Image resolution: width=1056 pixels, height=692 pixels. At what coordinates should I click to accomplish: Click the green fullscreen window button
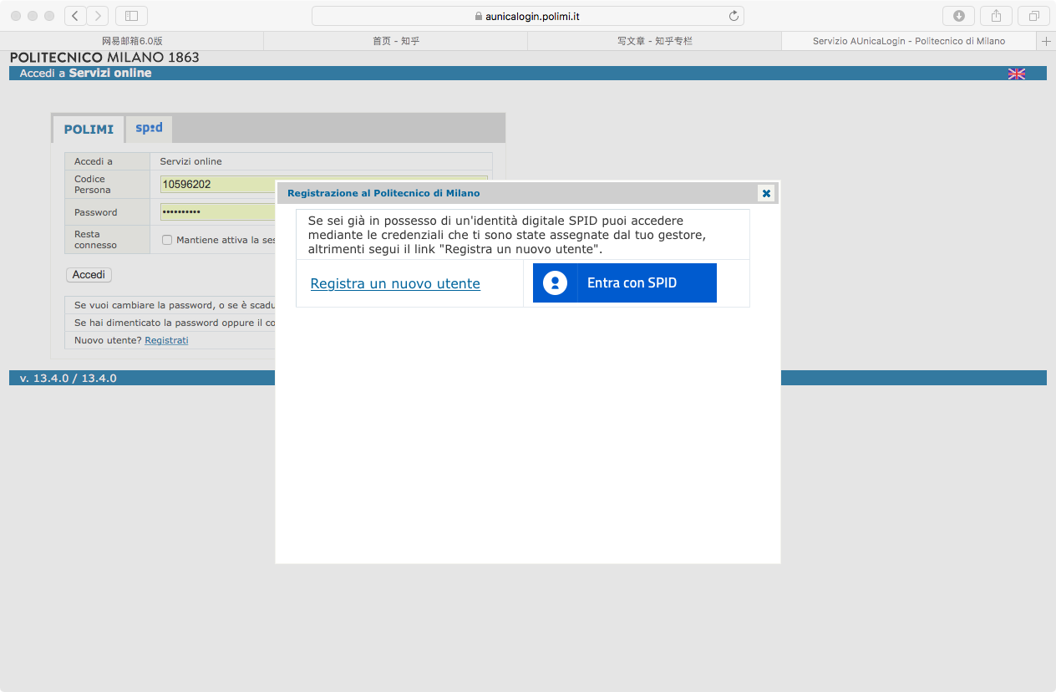(x=48, y=16)
